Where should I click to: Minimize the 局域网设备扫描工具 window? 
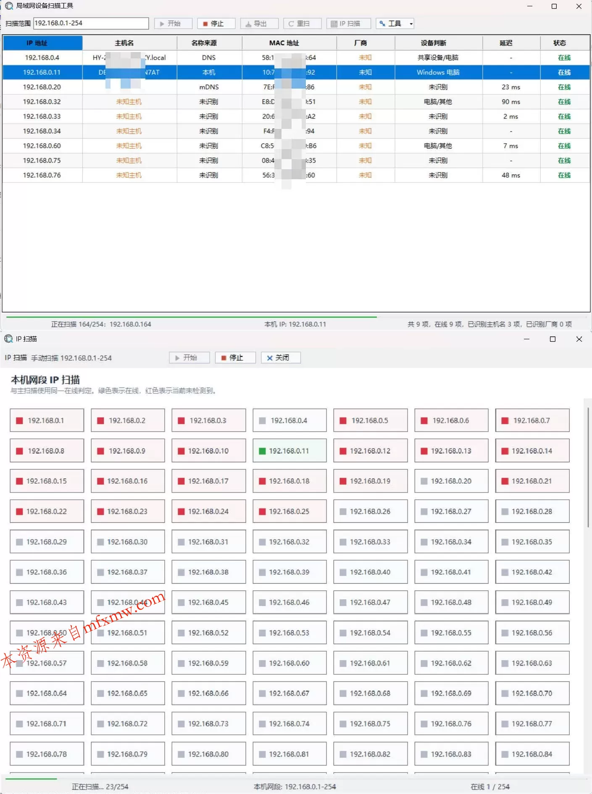tap(529, 6)
